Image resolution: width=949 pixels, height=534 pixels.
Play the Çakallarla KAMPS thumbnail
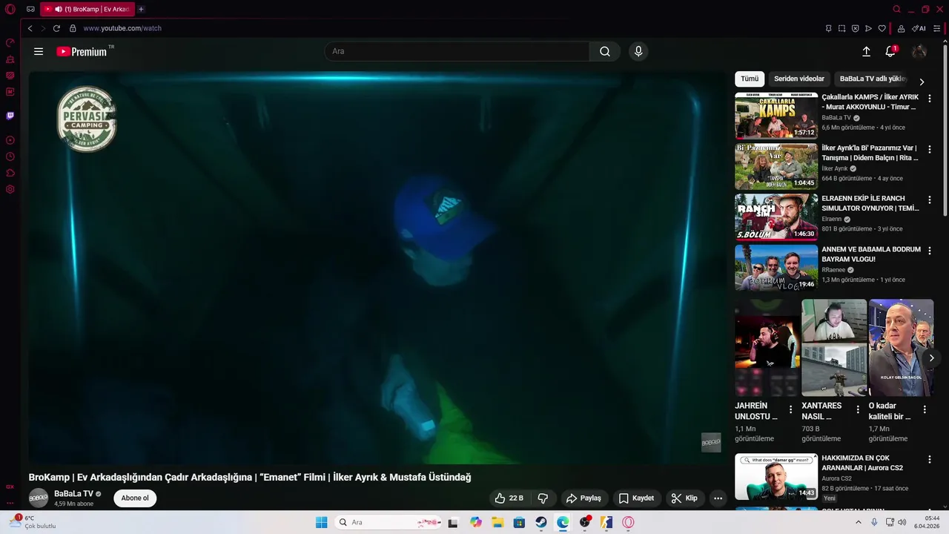776,116
